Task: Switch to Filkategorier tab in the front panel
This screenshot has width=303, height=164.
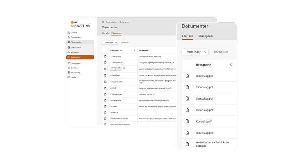Action: pyautogui.click(x=205, y=36)
